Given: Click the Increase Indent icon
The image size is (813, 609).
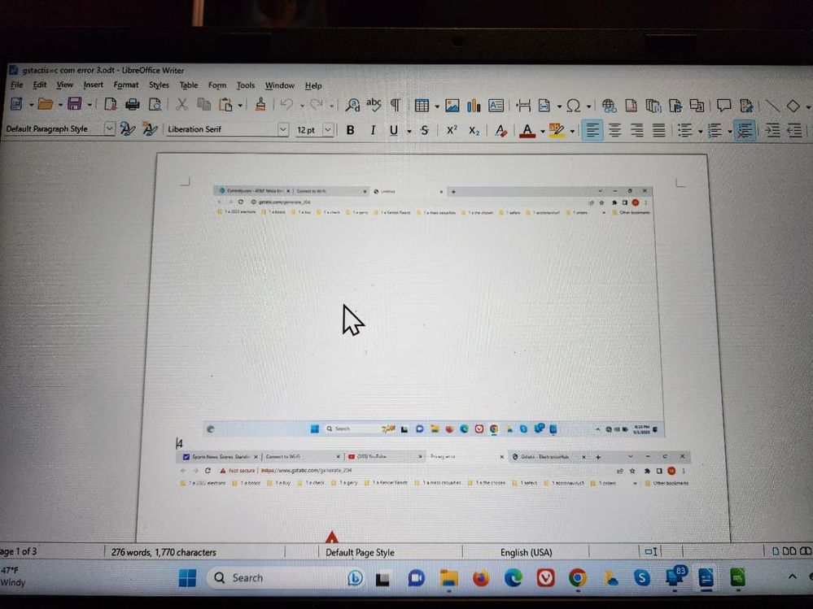Looking at the screenshot, I should coord(772,130).
